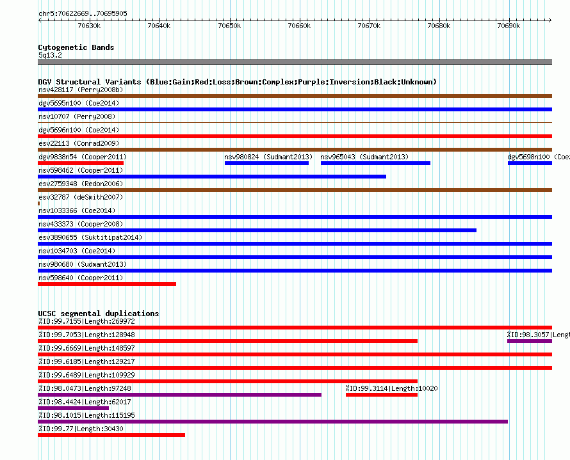Viewport: 570px width, 460px height.
Task: Click the red loss bar under nsv598640
Action: pyautogui.click(x=107, y=284)
